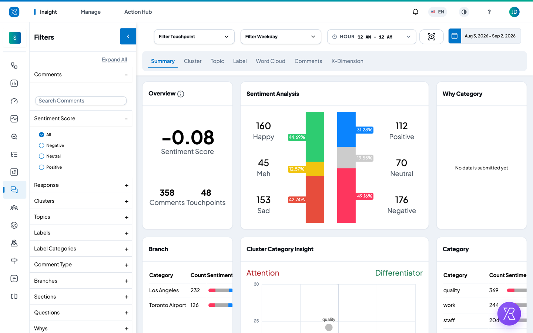Open the Filter Touchpoint dropdown

tap(194, 37)
